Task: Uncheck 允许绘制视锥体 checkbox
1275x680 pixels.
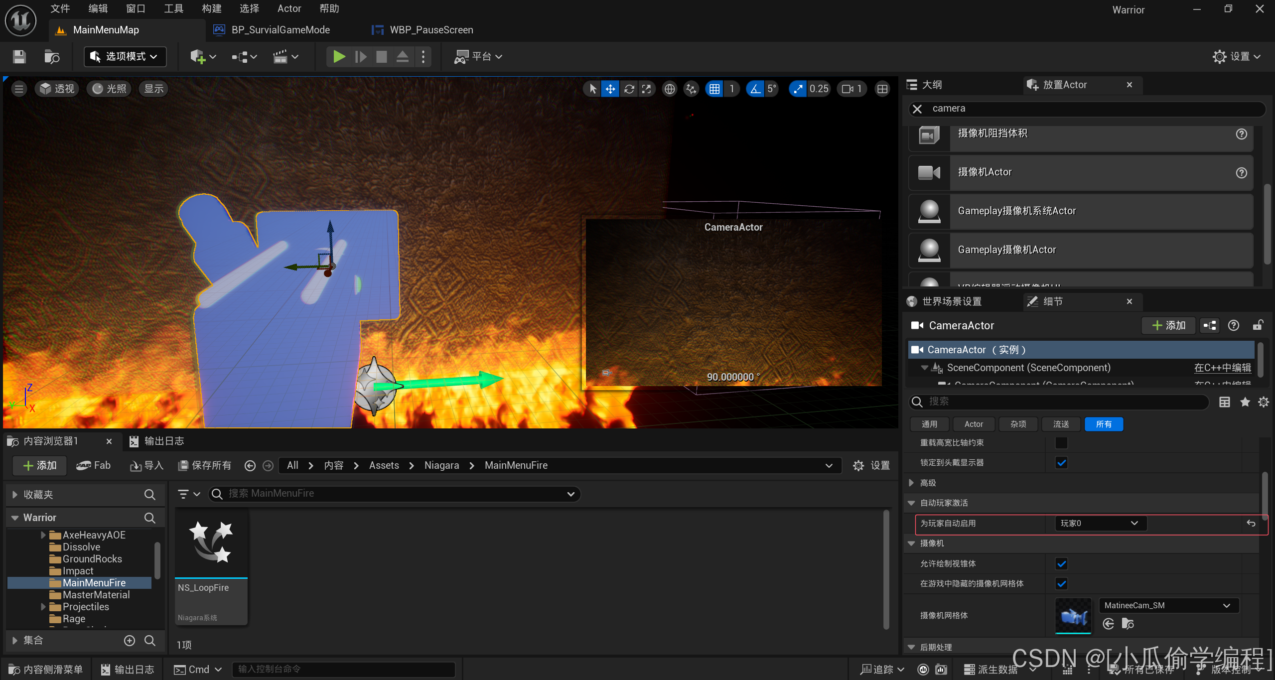Action: pyautogui.click(x=1061, y=564)
